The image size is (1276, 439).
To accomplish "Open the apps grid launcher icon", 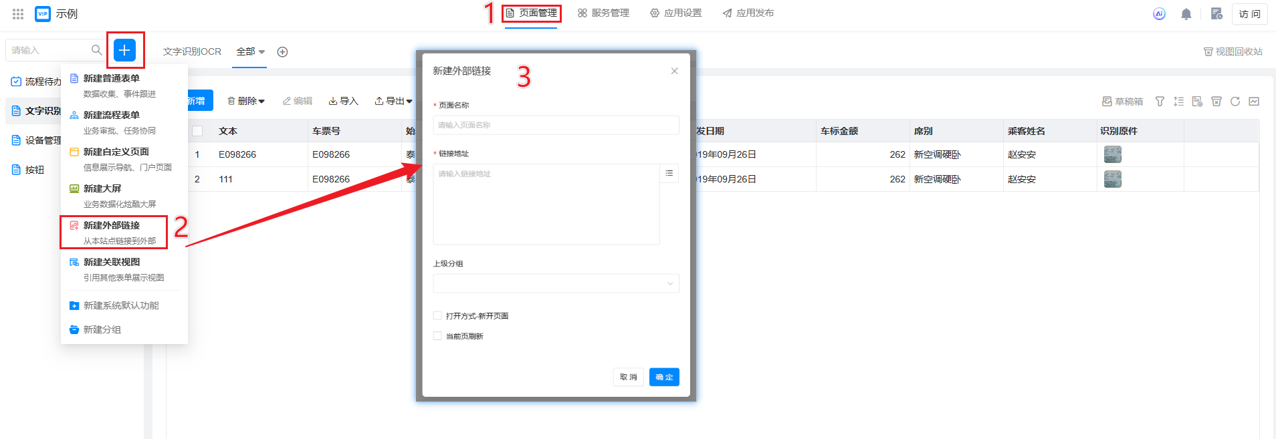I will click(x=18, y=14).
